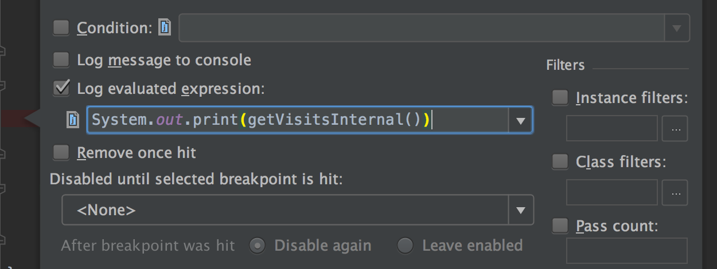Expand the evaluated expression history dropdown

tap(520, 121)
